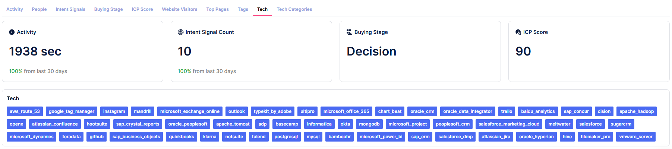672x149 pixels.
Task: Select the atlassian_jira tag
Action: click(496, 137)
